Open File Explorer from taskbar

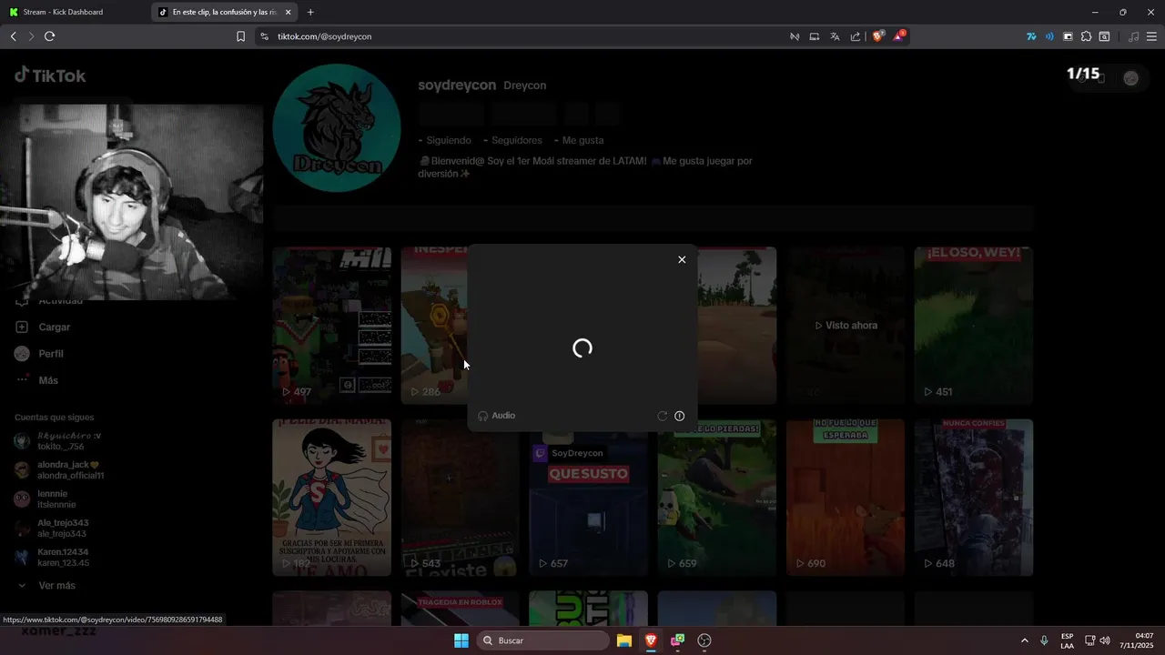624,640
